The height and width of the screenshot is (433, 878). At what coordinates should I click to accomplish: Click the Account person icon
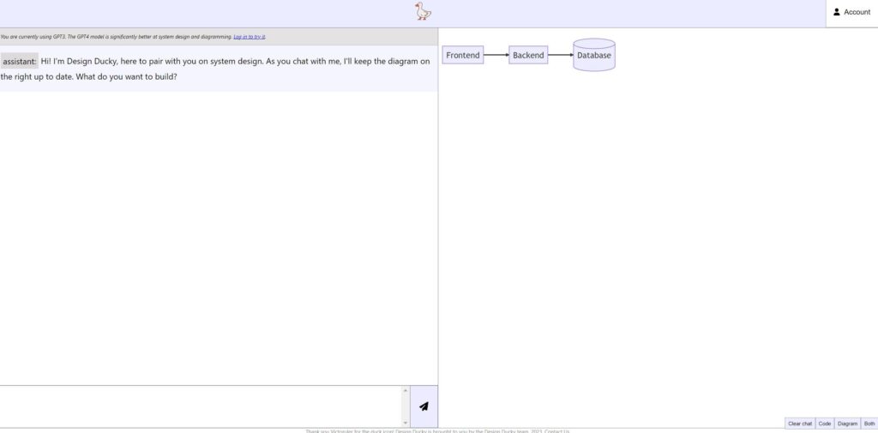[837, 13]
